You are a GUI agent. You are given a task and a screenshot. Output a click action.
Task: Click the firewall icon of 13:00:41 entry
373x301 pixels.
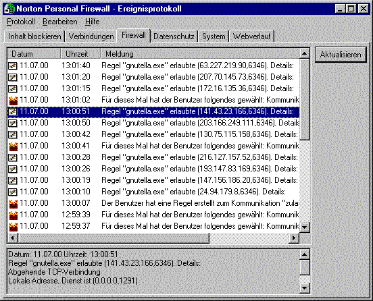point(14,146)
